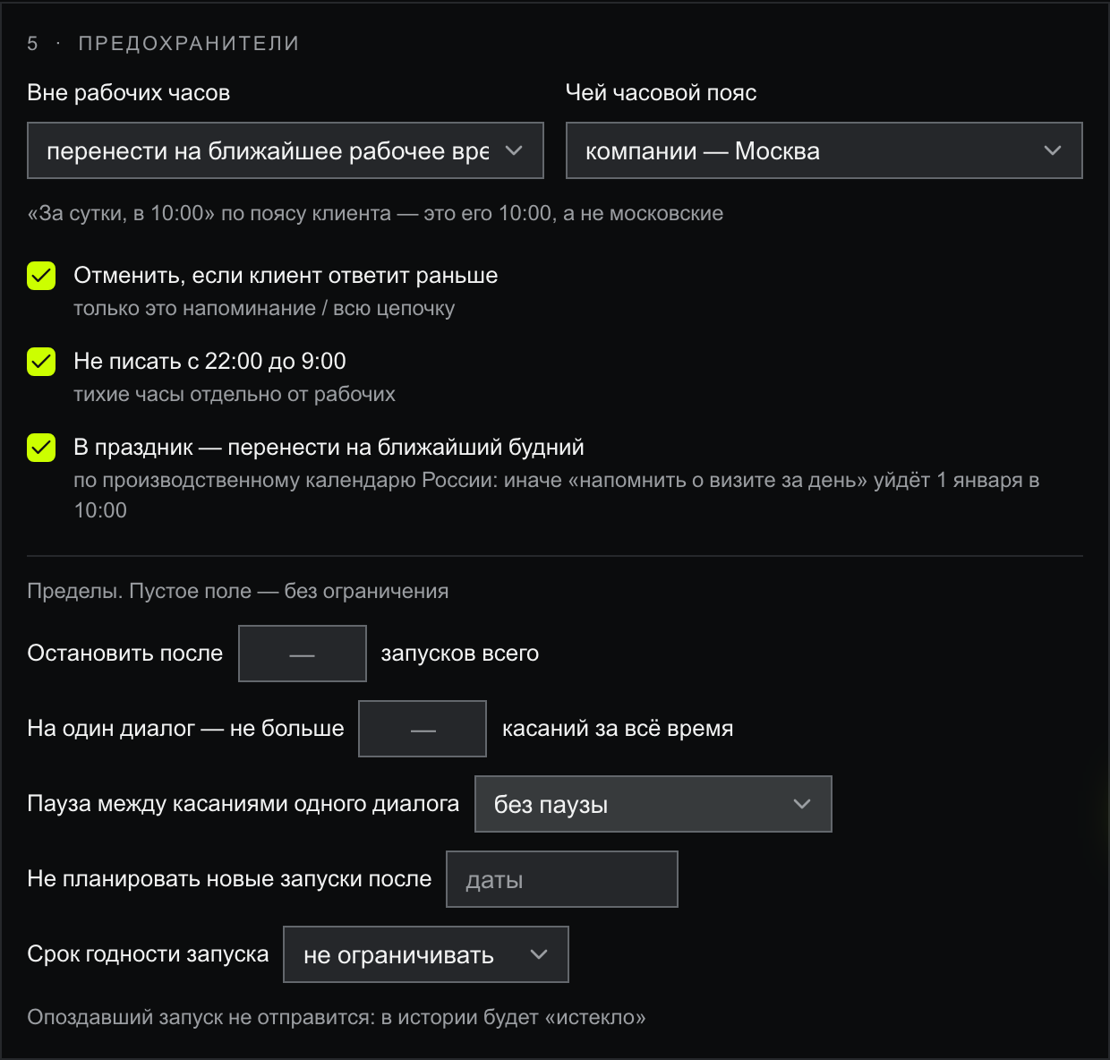Focus the «На один диалог — не больше» field
Screen dimensions: 1110x1060
pos(423,729)
